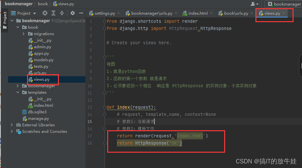Click the locate current file crosshair icon
302x168 pixels.
[x=45, y=13]
